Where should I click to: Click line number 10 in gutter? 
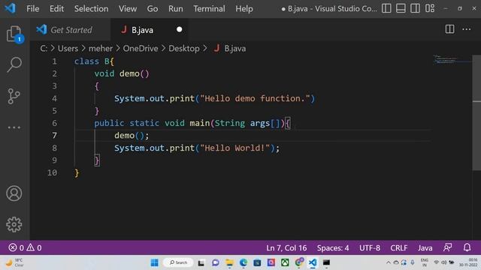52,172
